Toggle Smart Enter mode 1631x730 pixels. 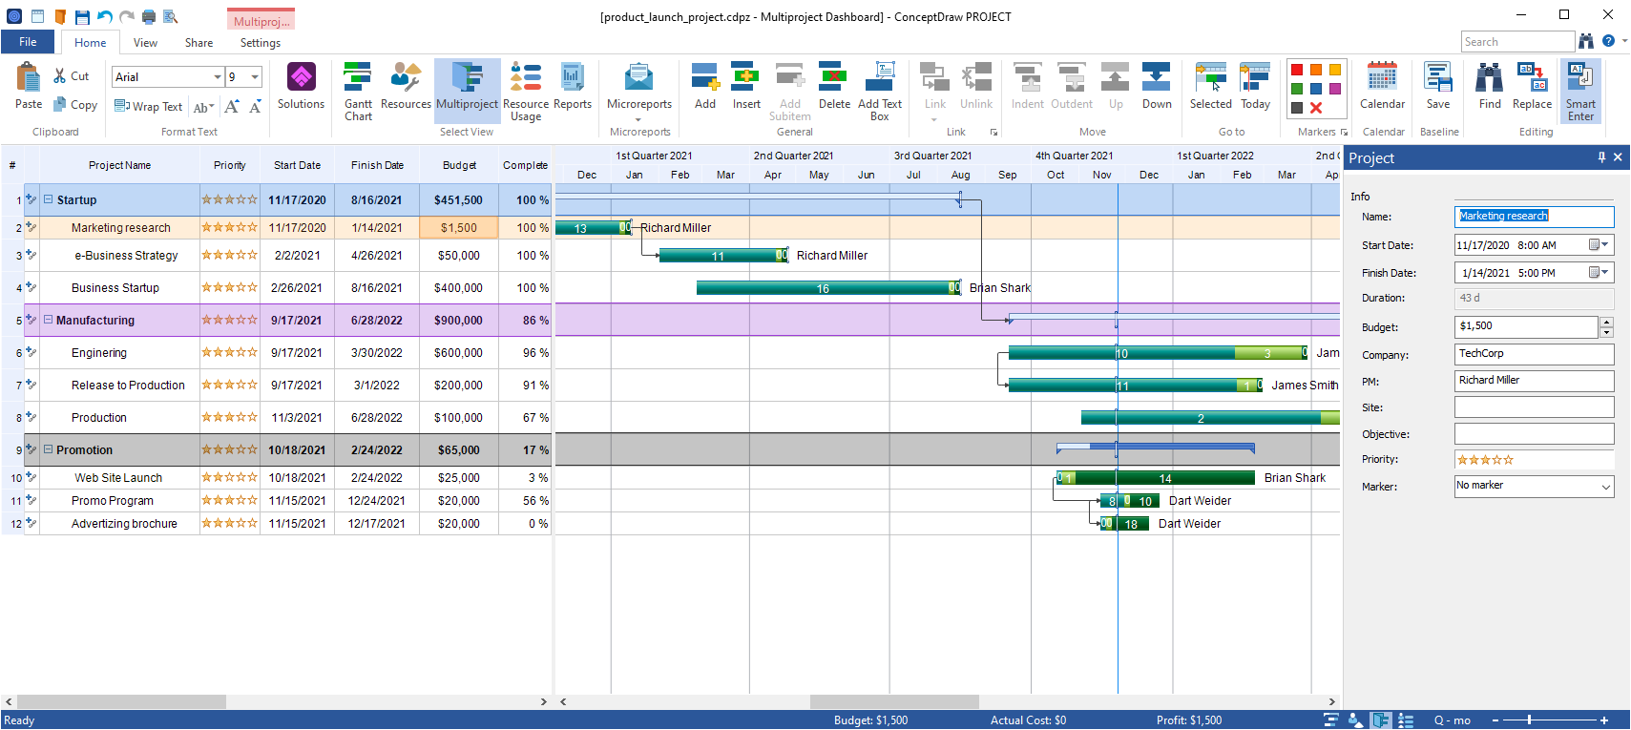(1580, 92)
